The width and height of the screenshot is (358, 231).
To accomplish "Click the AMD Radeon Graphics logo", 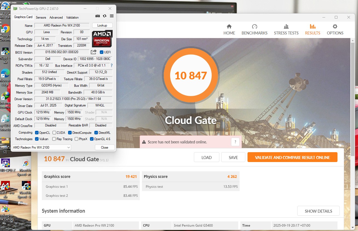I will (x=102, y=38).
